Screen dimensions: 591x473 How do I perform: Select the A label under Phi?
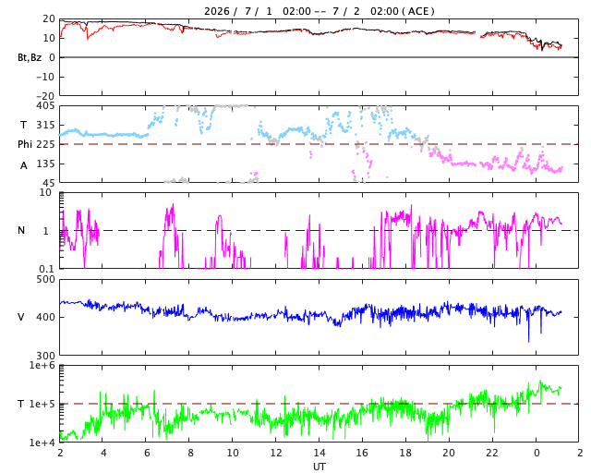point(24,165)
